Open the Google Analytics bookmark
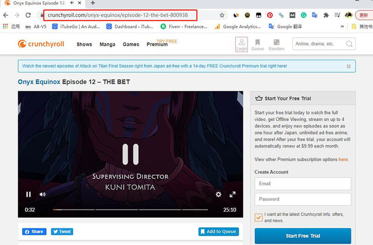The height and width of the screenshot is (245, 373). point(238,27)
